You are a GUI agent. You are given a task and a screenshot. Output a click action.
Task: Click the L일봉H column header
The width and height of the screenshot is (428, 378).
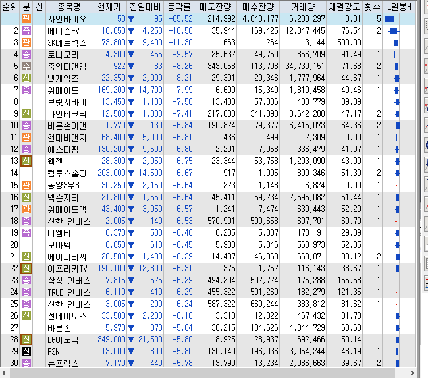click(x=399, y=7)
